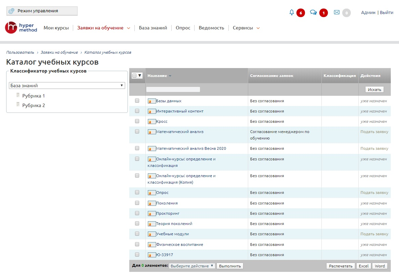Click the hyper method logo
Image resolution: width=399 pixels, height=277 pixels.
pyautogui.click(x=21, y=27)
